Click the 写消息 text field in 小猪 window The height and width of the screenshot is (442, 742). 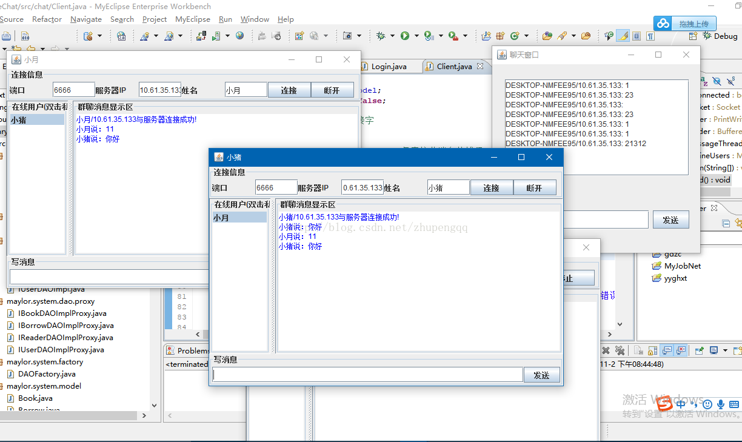(367, 375)
